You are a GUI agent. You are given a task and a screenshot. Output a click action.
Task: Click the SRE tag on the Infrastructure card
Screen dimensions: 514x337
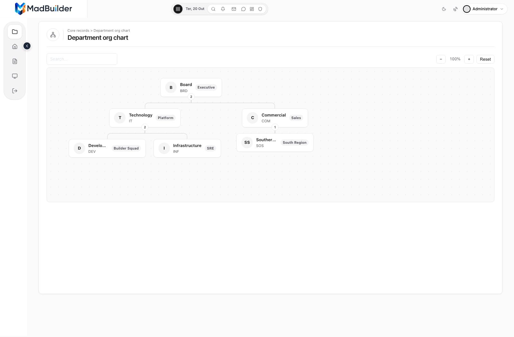210,148
